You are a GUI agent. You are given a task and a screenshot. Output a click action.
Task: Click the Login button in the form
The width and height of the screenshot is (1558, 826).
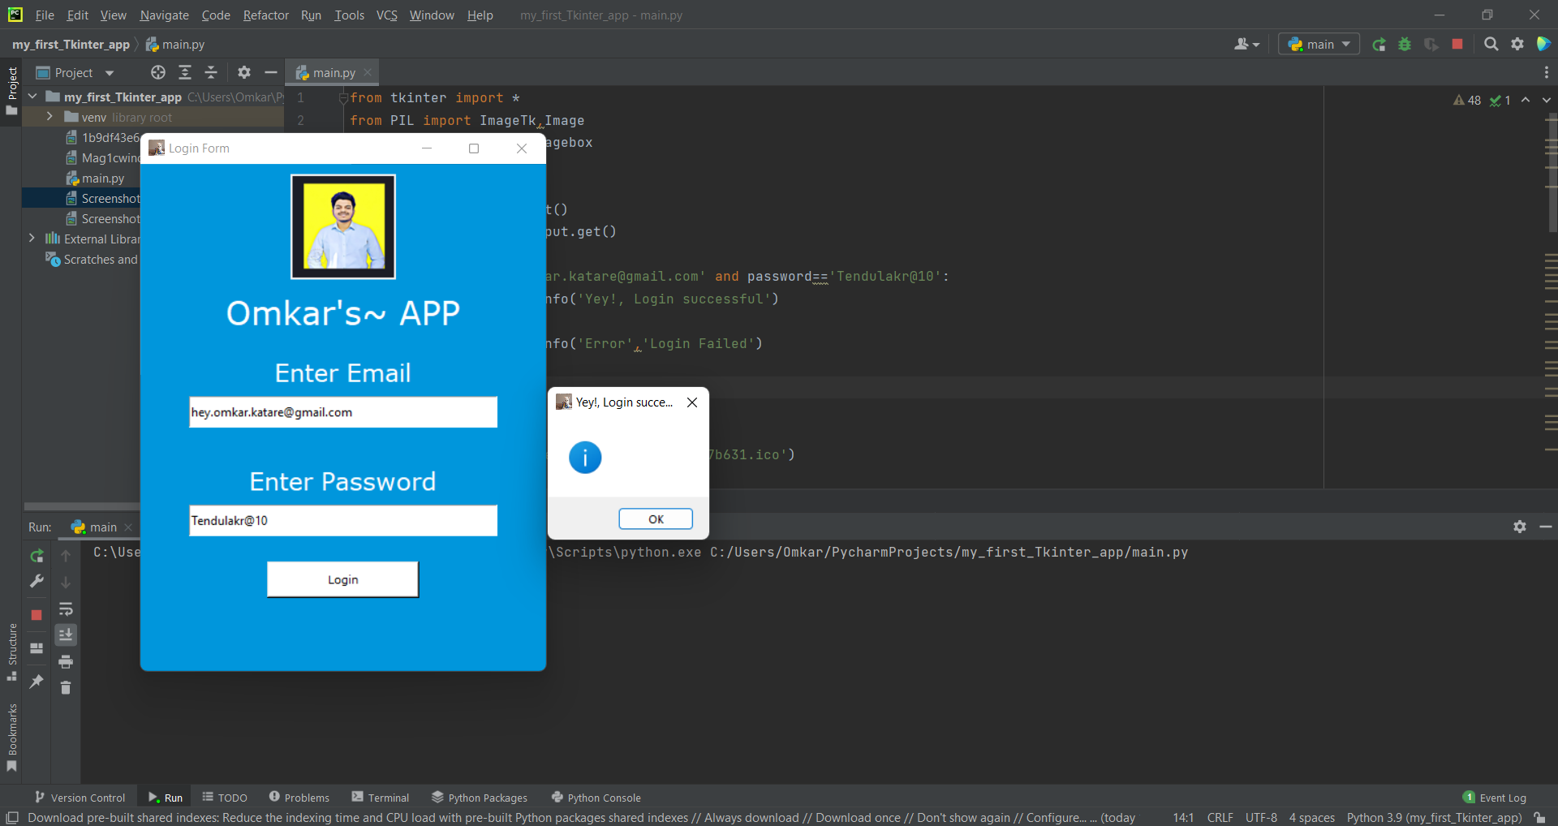coord(342,579)
